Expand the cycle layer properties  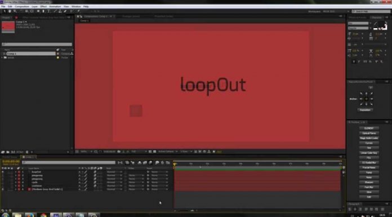tap(16, 183)
